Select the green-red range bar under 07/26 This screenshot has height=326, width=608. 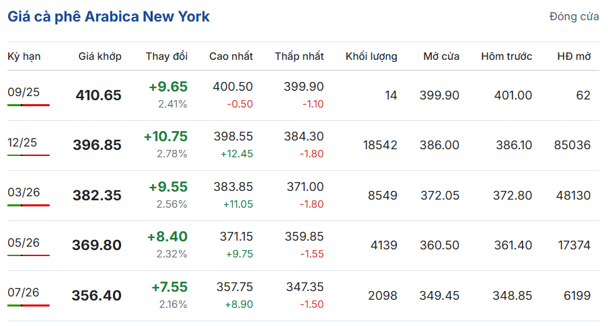point(28,305)
